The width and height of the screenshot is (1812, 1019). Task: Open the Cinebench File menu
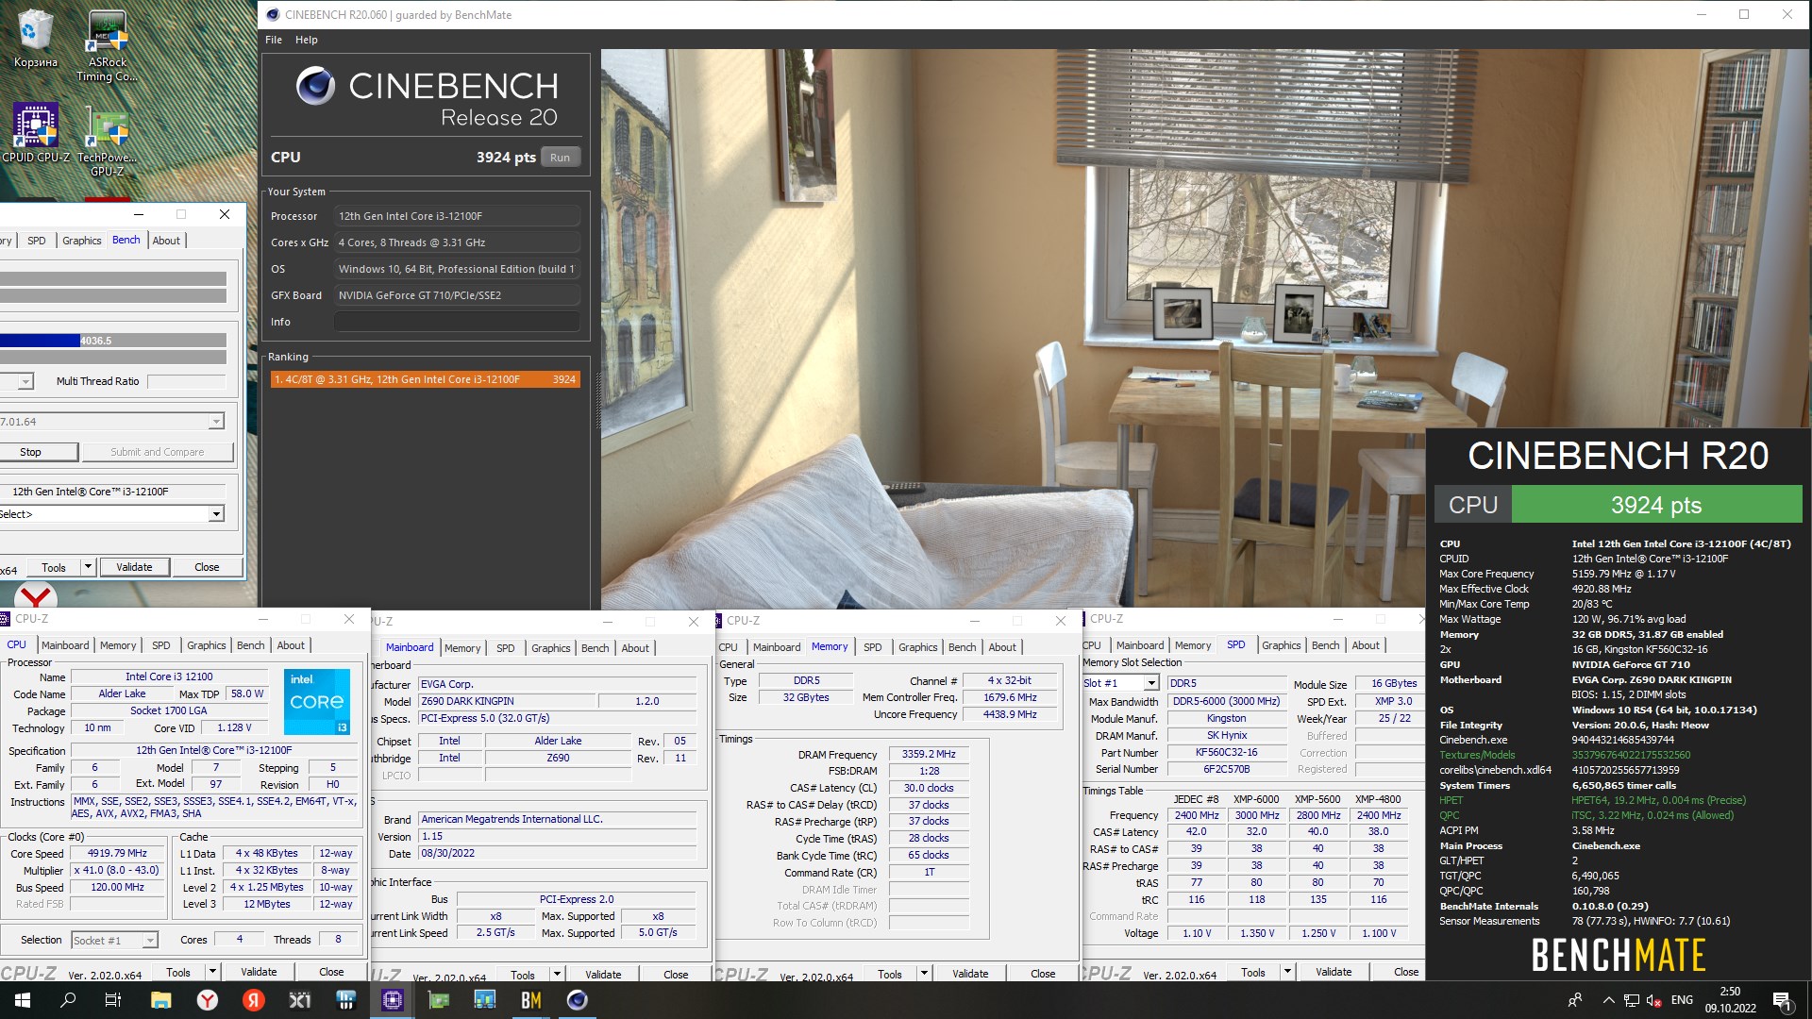[x=274, y=40]
